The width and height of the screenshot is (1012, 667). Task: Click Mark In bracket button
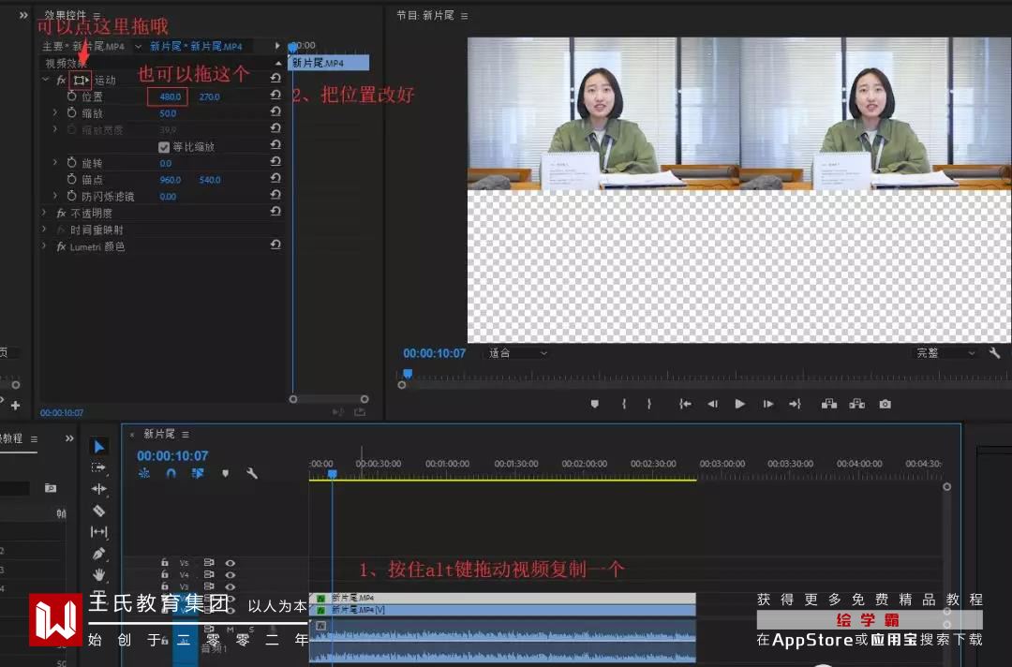(623, 404)
